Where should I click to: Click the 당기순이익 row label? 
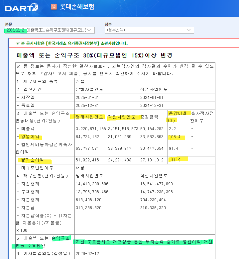[33, 160]
